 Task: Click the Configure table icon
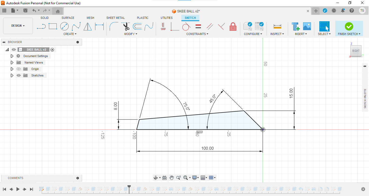click(x=259, y=26)
